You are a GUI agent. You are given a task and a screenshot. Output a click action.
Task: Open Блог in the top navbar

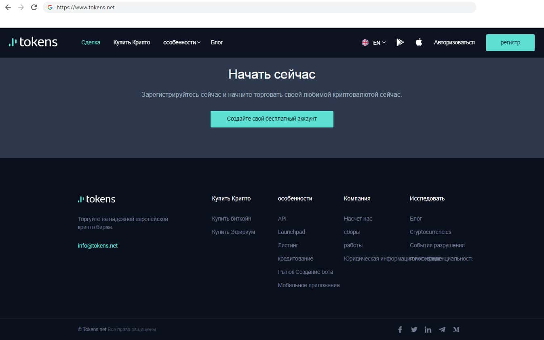(x=217, y=42)
